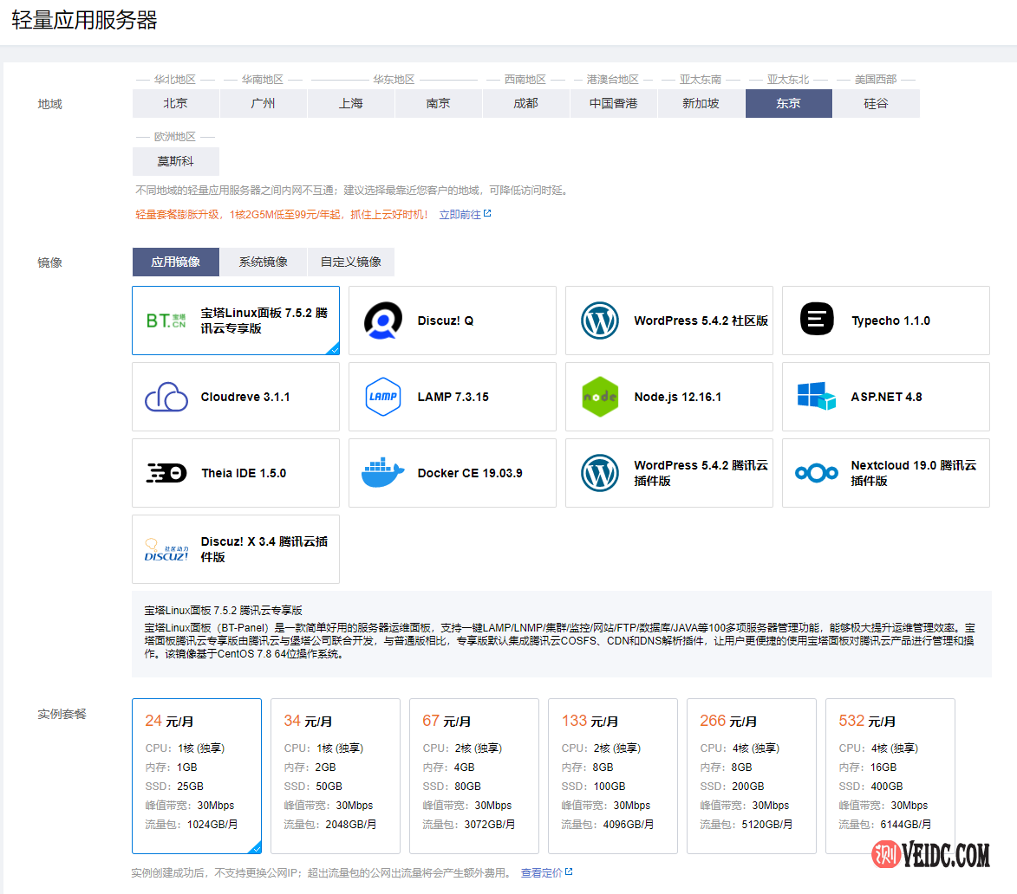Click the Nextcloud logo icon

pos(817,473)
